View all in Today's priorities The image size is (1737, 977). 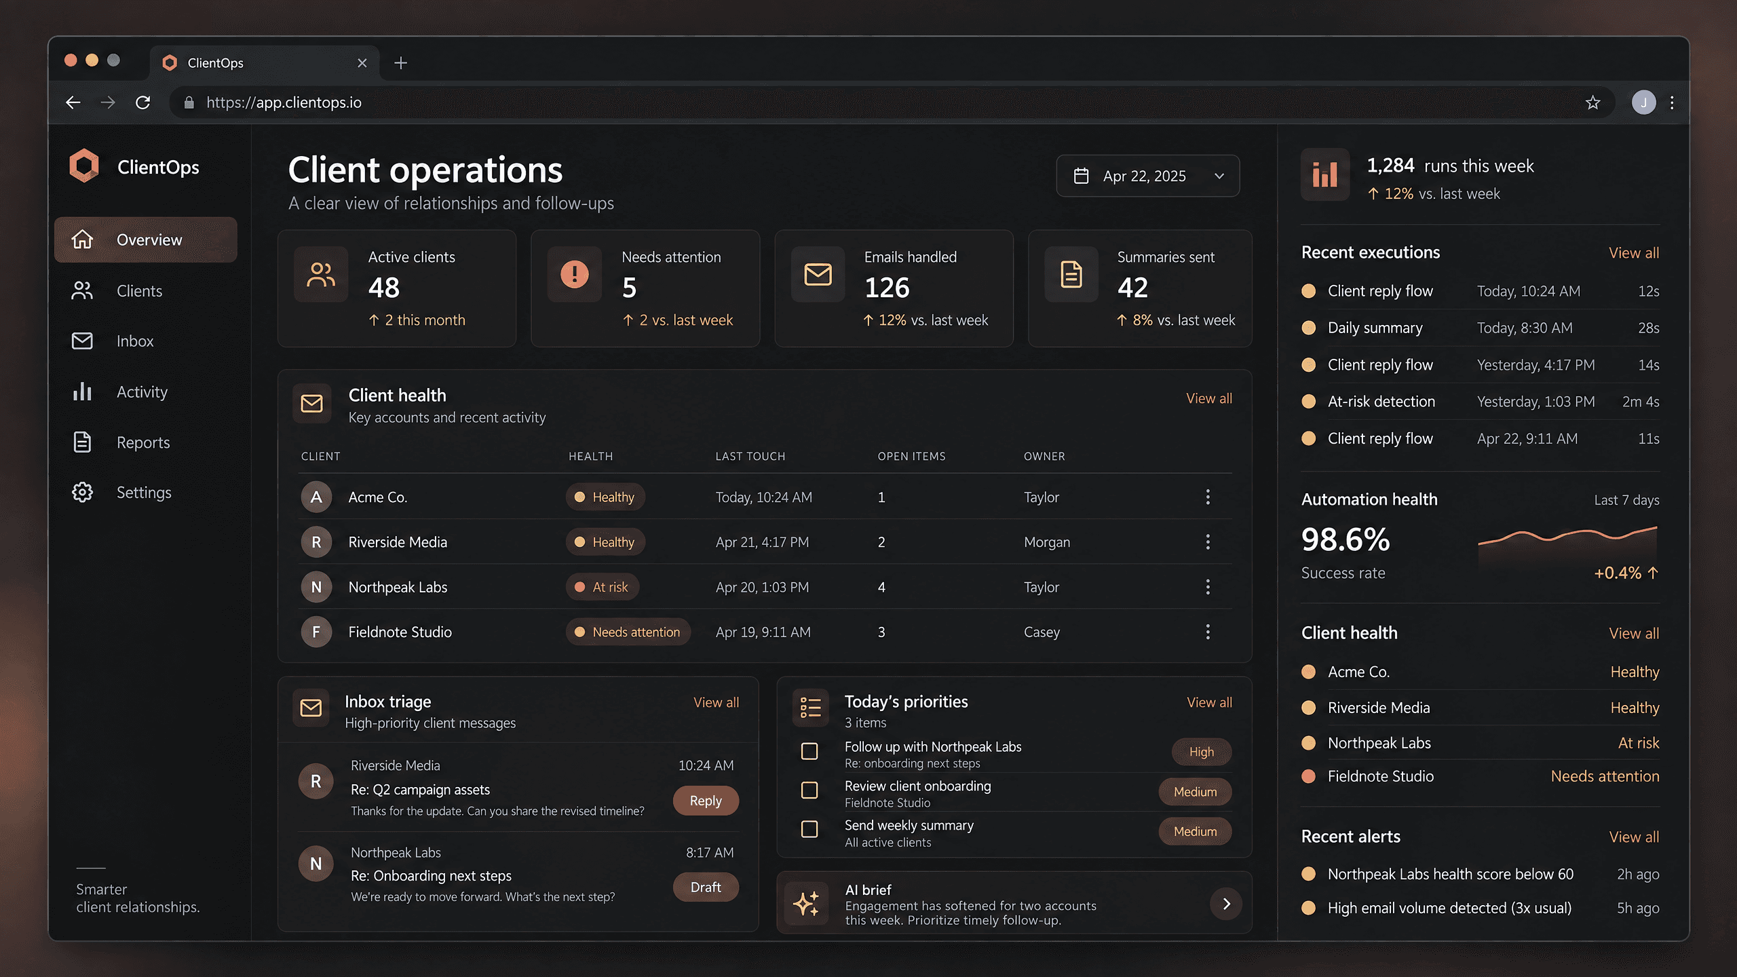1209,702
